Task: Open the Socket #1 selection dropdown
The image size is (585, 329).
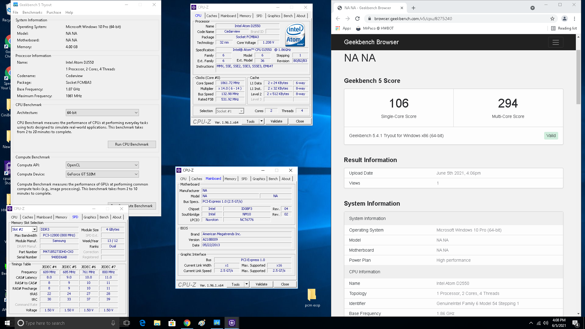Action: tap(230, 111)
